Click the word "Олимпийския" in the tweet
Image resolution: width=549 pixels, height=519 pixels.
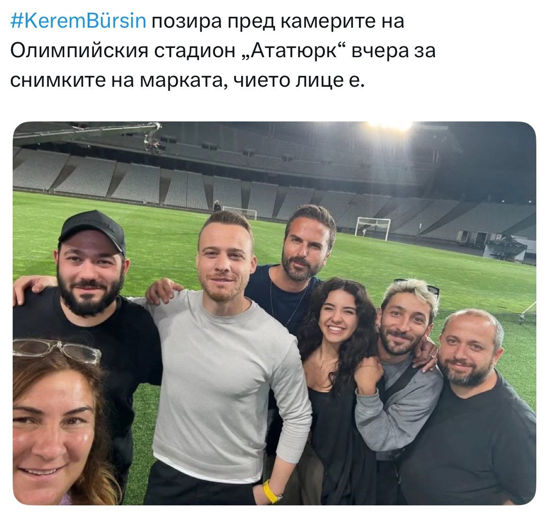[x=79, y=51]
